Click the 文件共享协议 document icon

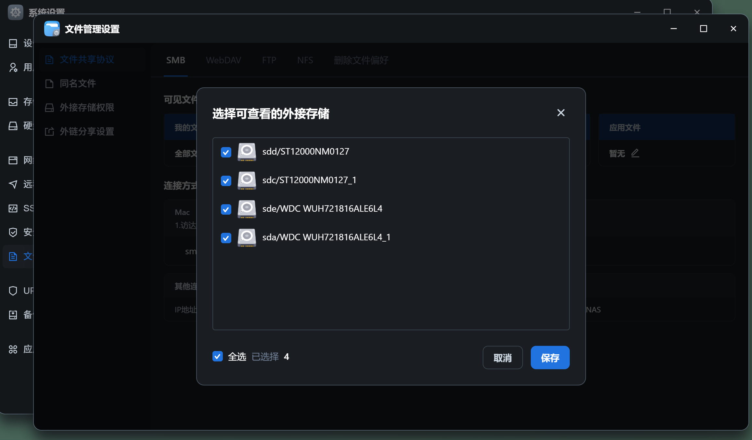click(49, 60)
